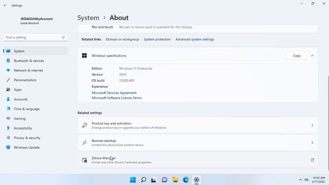
Task: Open Task View on taskbar
Action: (x=154, y=180)
